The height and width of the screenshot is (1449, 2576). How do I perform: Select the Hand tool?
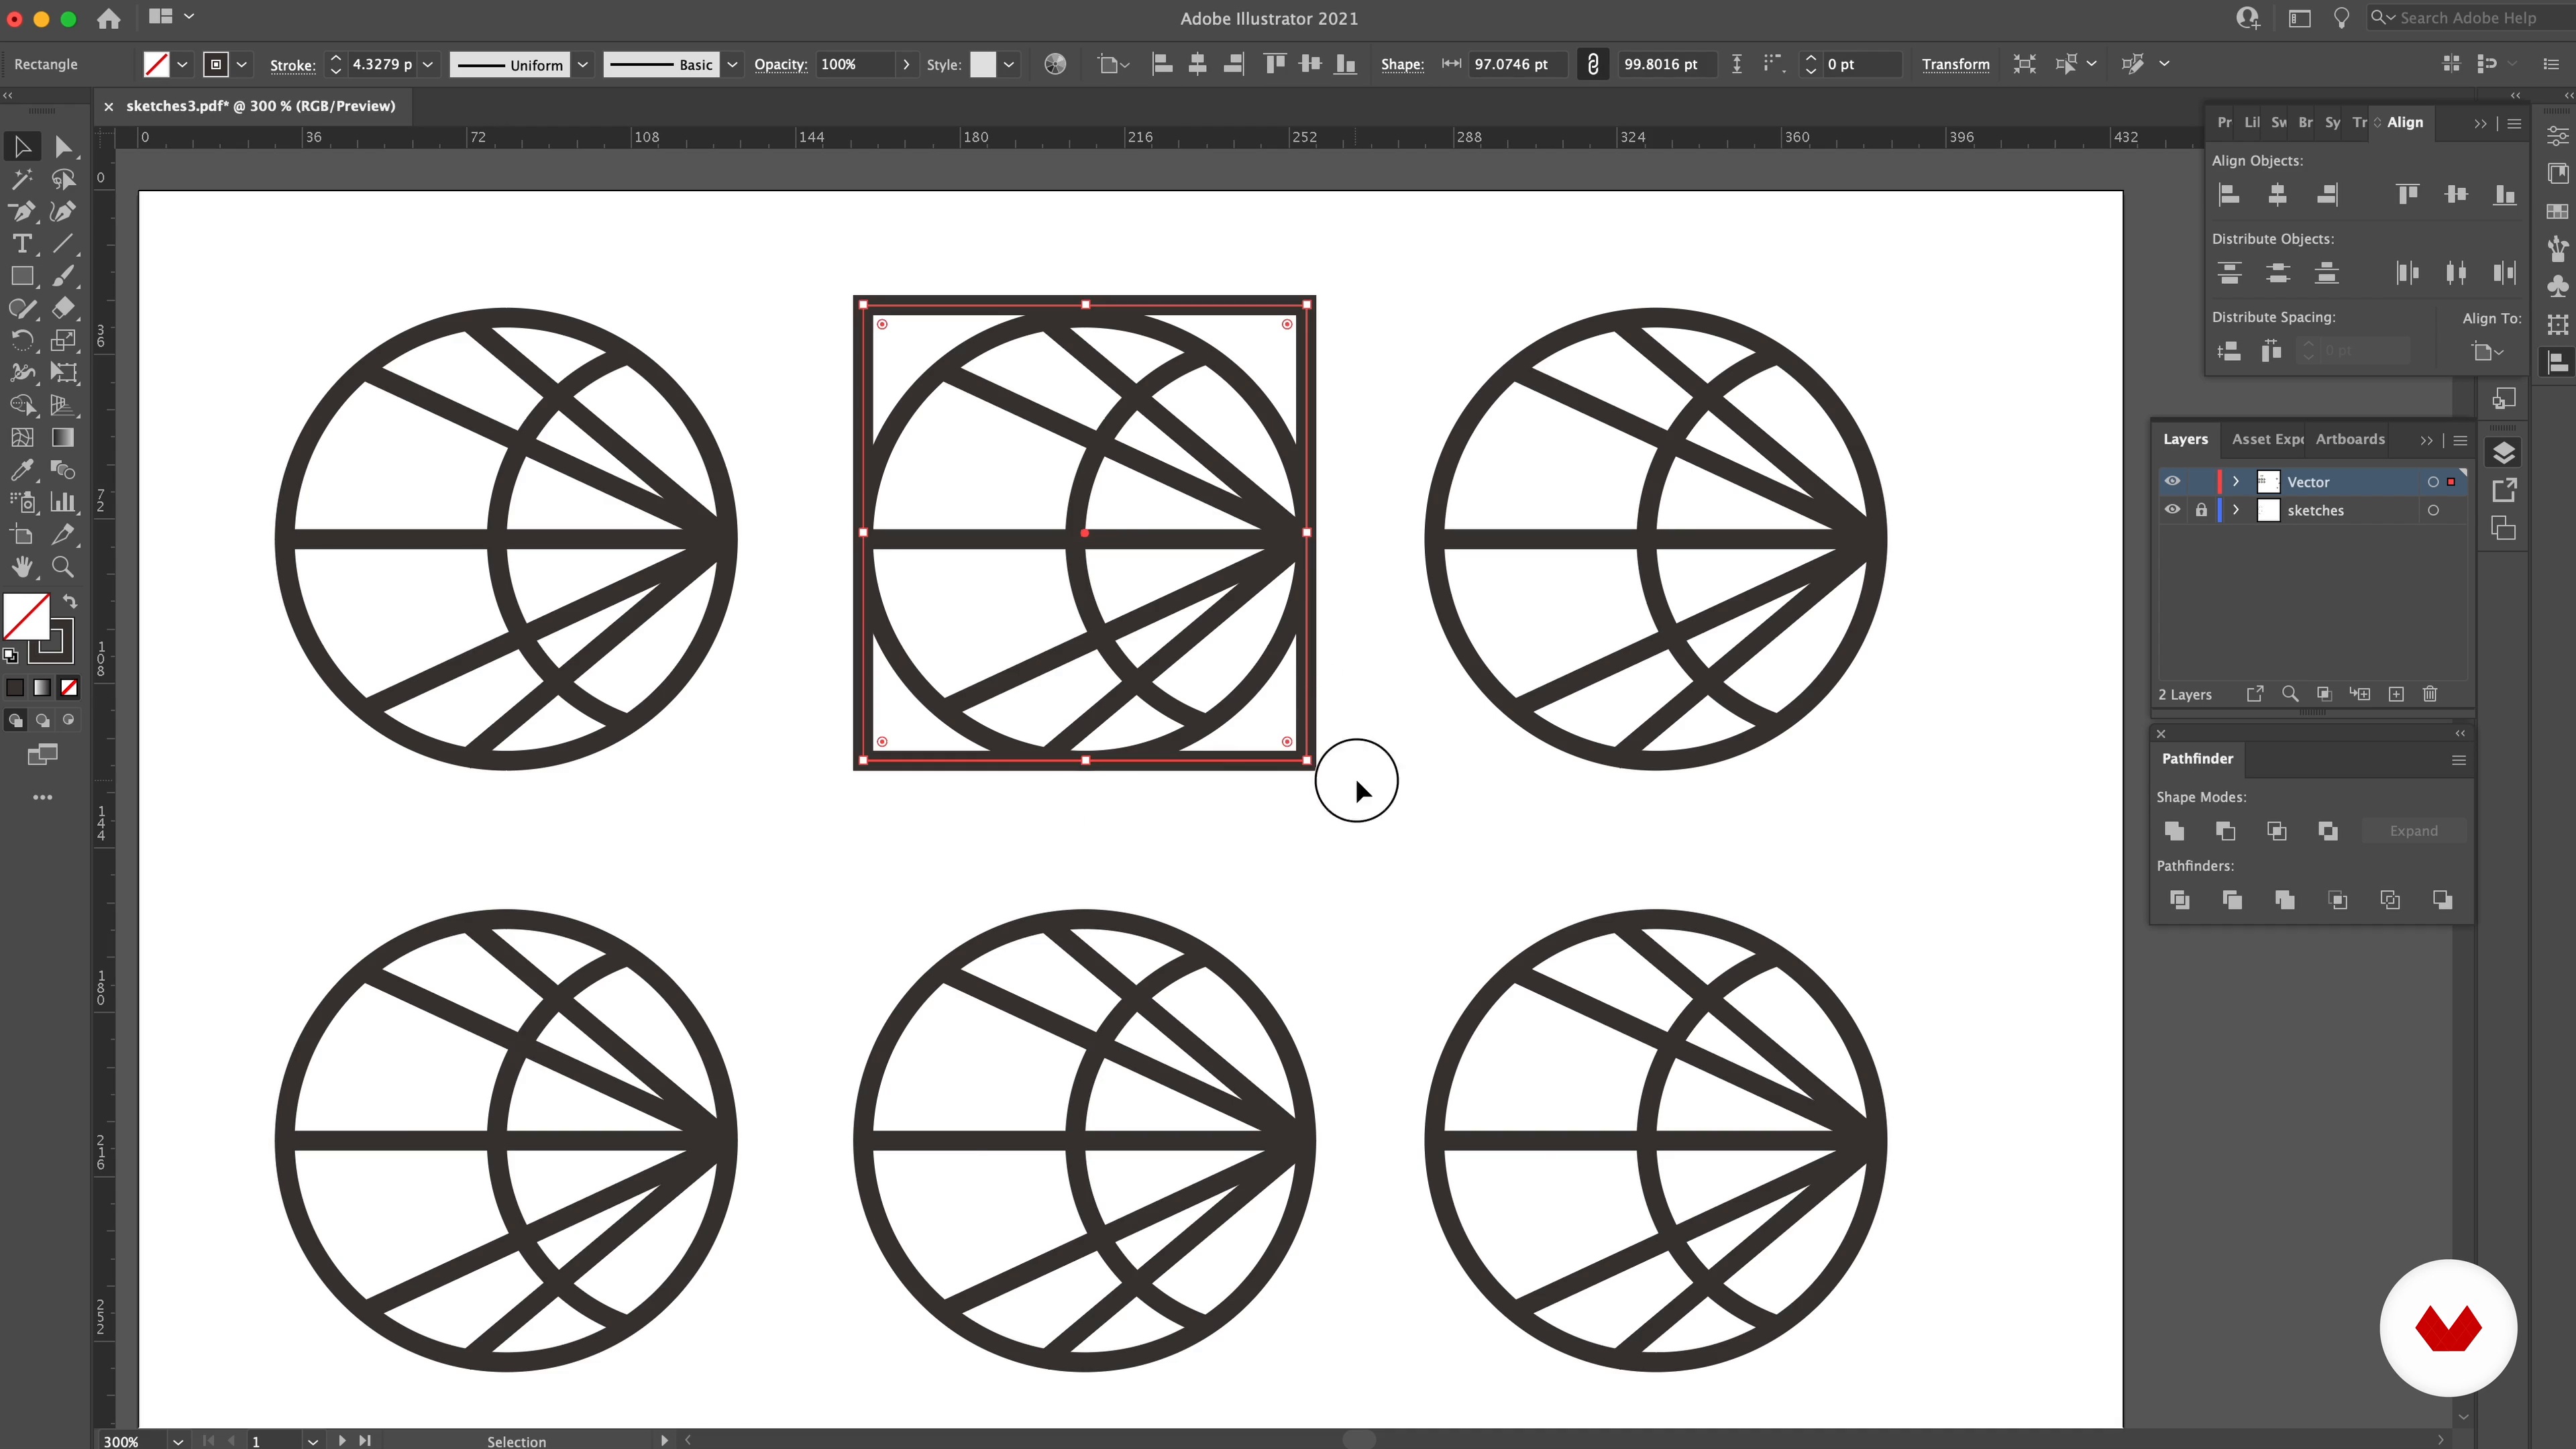tap(22, 567)
